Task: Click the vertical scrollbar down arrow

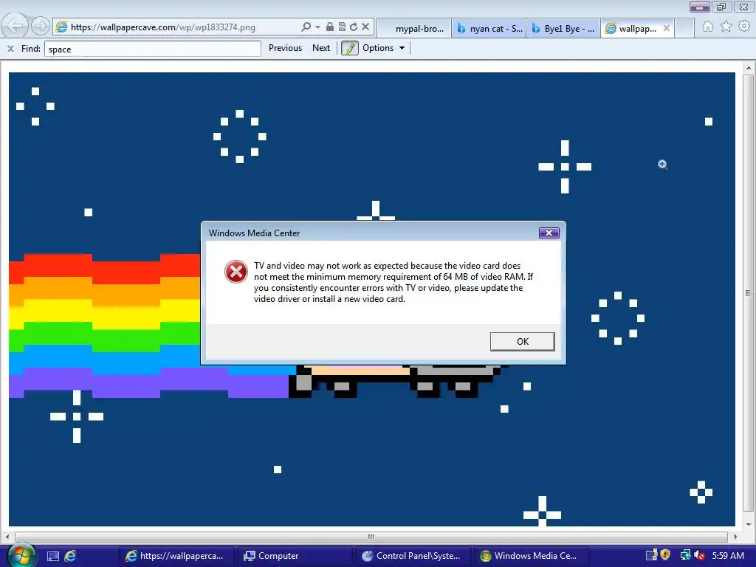Action: tap(749, 525)
